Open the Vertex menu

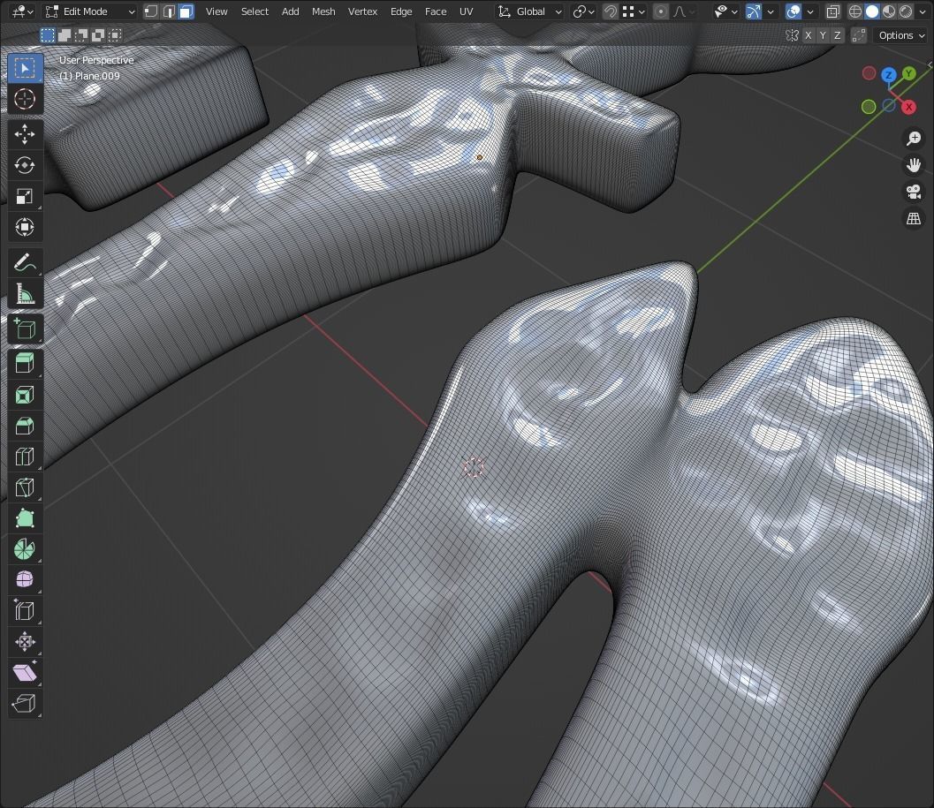tap(362, 11)
